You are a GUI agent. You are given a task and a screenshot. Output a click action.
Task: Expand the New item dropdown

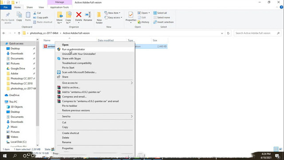[112, 13]
